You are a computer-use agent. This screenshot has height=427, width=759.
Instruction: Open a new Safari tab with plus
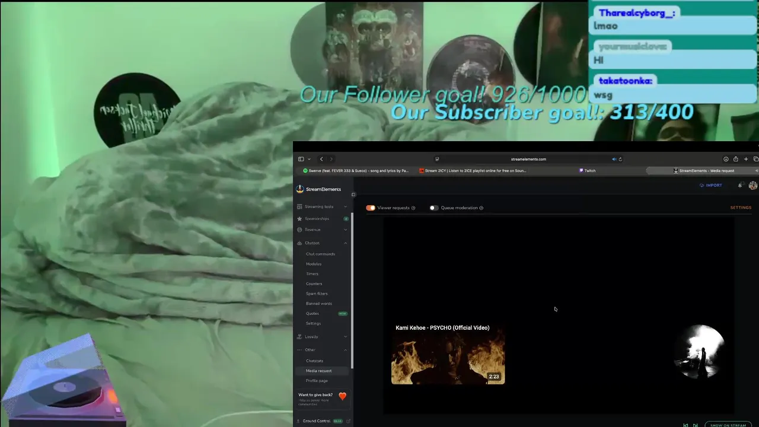pos(746,159)
